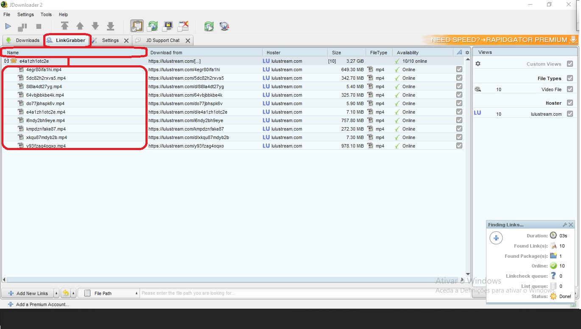Sort by the Size column header
Viewport: 581px width, 329px height.
pyautogui.click(x=346, y=53)
